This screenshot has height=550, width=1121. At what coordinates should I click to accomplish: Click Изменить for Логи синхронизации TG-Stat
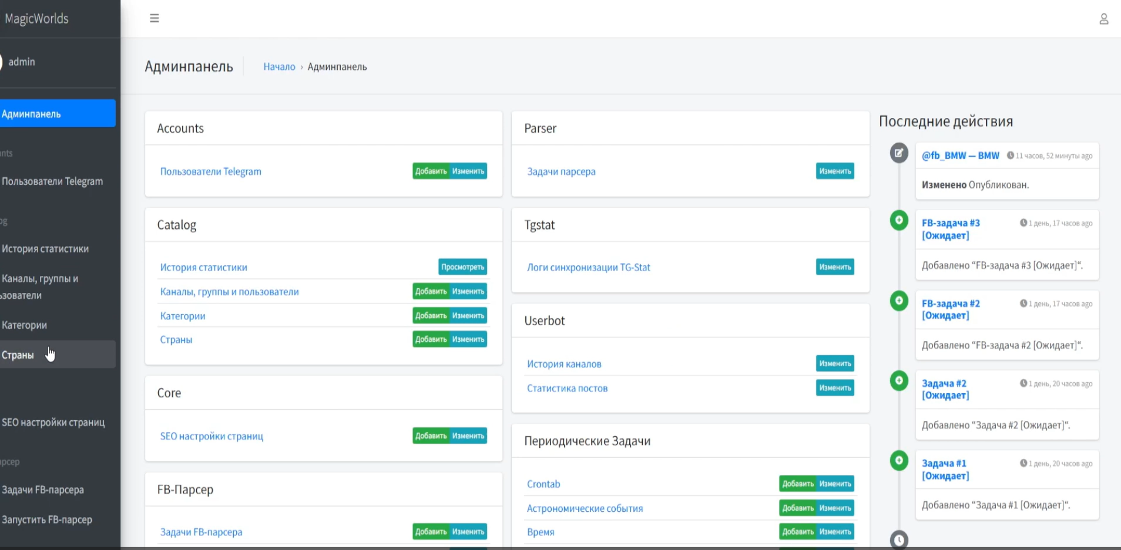[x=835, y=267]
